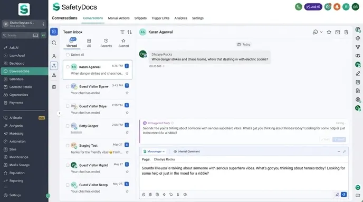Open the Analytics tab
The height and width of the screenshot is (202, 363).
click(x=180, y=18)
